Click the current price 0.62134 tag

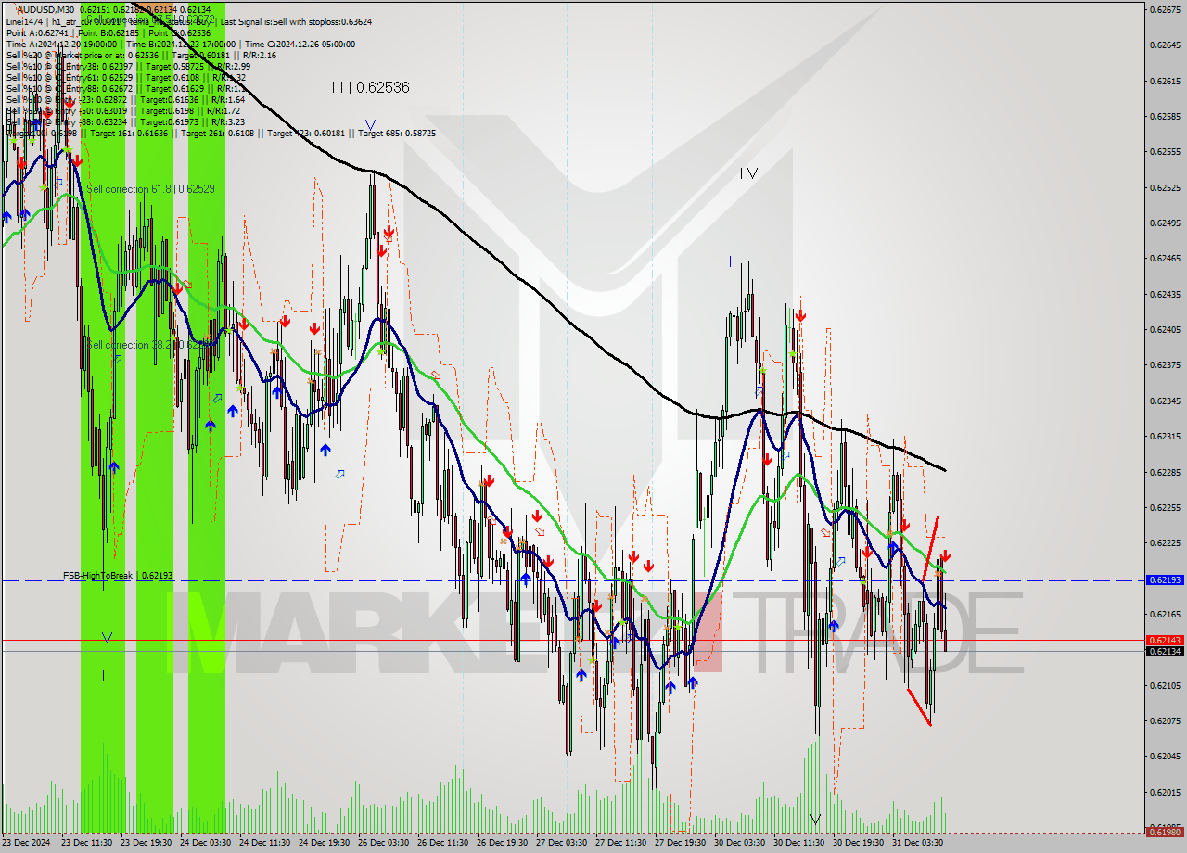[1164, 651]
